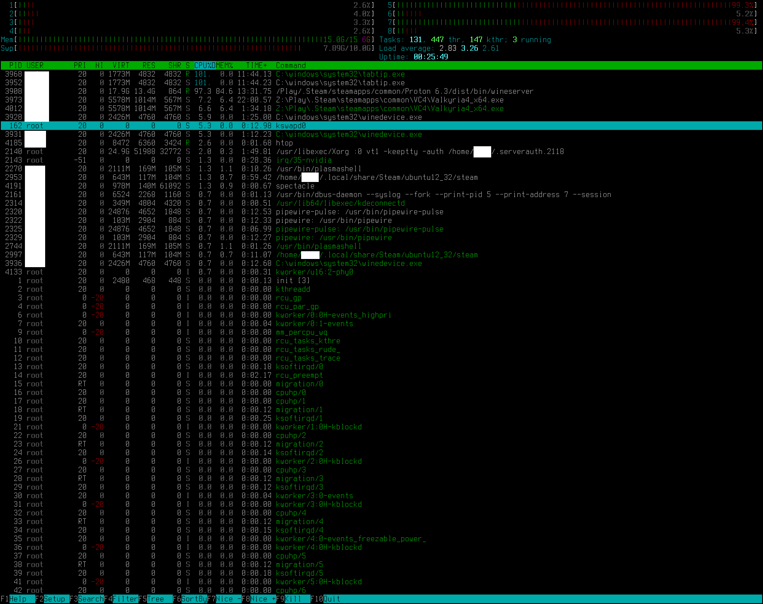Select the htop process row
Image resolution: width=763 pixels, height=604 pixels.
[x=381, y=143]
